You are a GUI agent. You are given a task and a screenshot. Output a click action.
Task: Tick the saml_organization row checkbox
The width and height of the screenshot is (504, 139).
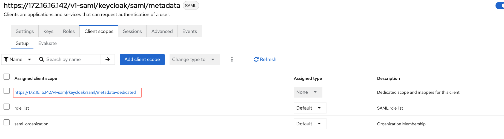coord(7,122)
